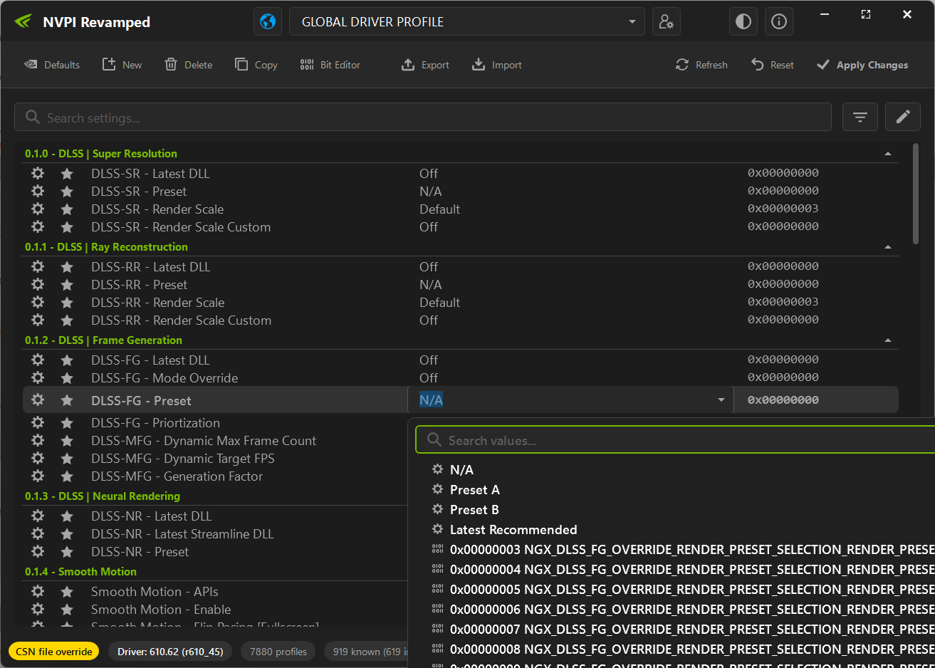The image size is (935, 668).
Task: Click gear icon for DLSS-RR - Render Scale
Action: pyautogui.click(x=38, y=302)
